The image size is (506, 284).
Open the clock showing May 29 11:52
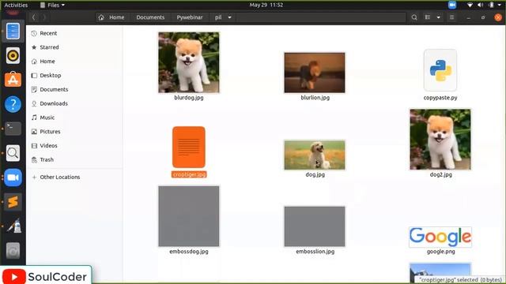tap(266, 5)
